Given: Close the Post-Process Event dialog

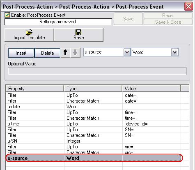Looking at the screenshot, I should [x=188, y=7].
